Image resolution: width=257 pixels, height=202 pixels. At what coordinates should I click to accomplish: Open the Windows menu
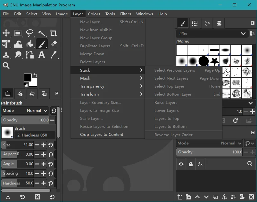145,14
